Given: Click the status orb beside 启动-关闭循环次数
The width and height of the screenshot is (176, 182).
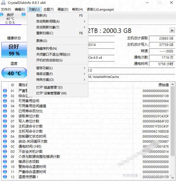Looking at the screenshot, I should pyautogui.click(x=5, y=141).
